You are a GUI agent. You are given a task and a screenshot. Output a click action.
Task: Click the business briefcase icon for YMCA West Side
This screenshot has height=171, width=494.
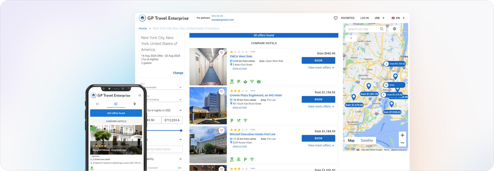259,82
